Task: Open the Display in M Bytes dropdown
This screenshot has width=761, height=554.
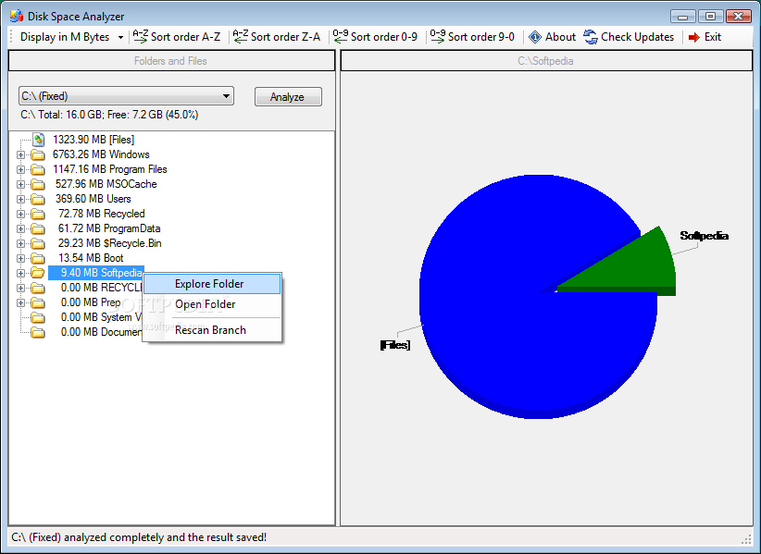Action: click(x=71, y=37)
